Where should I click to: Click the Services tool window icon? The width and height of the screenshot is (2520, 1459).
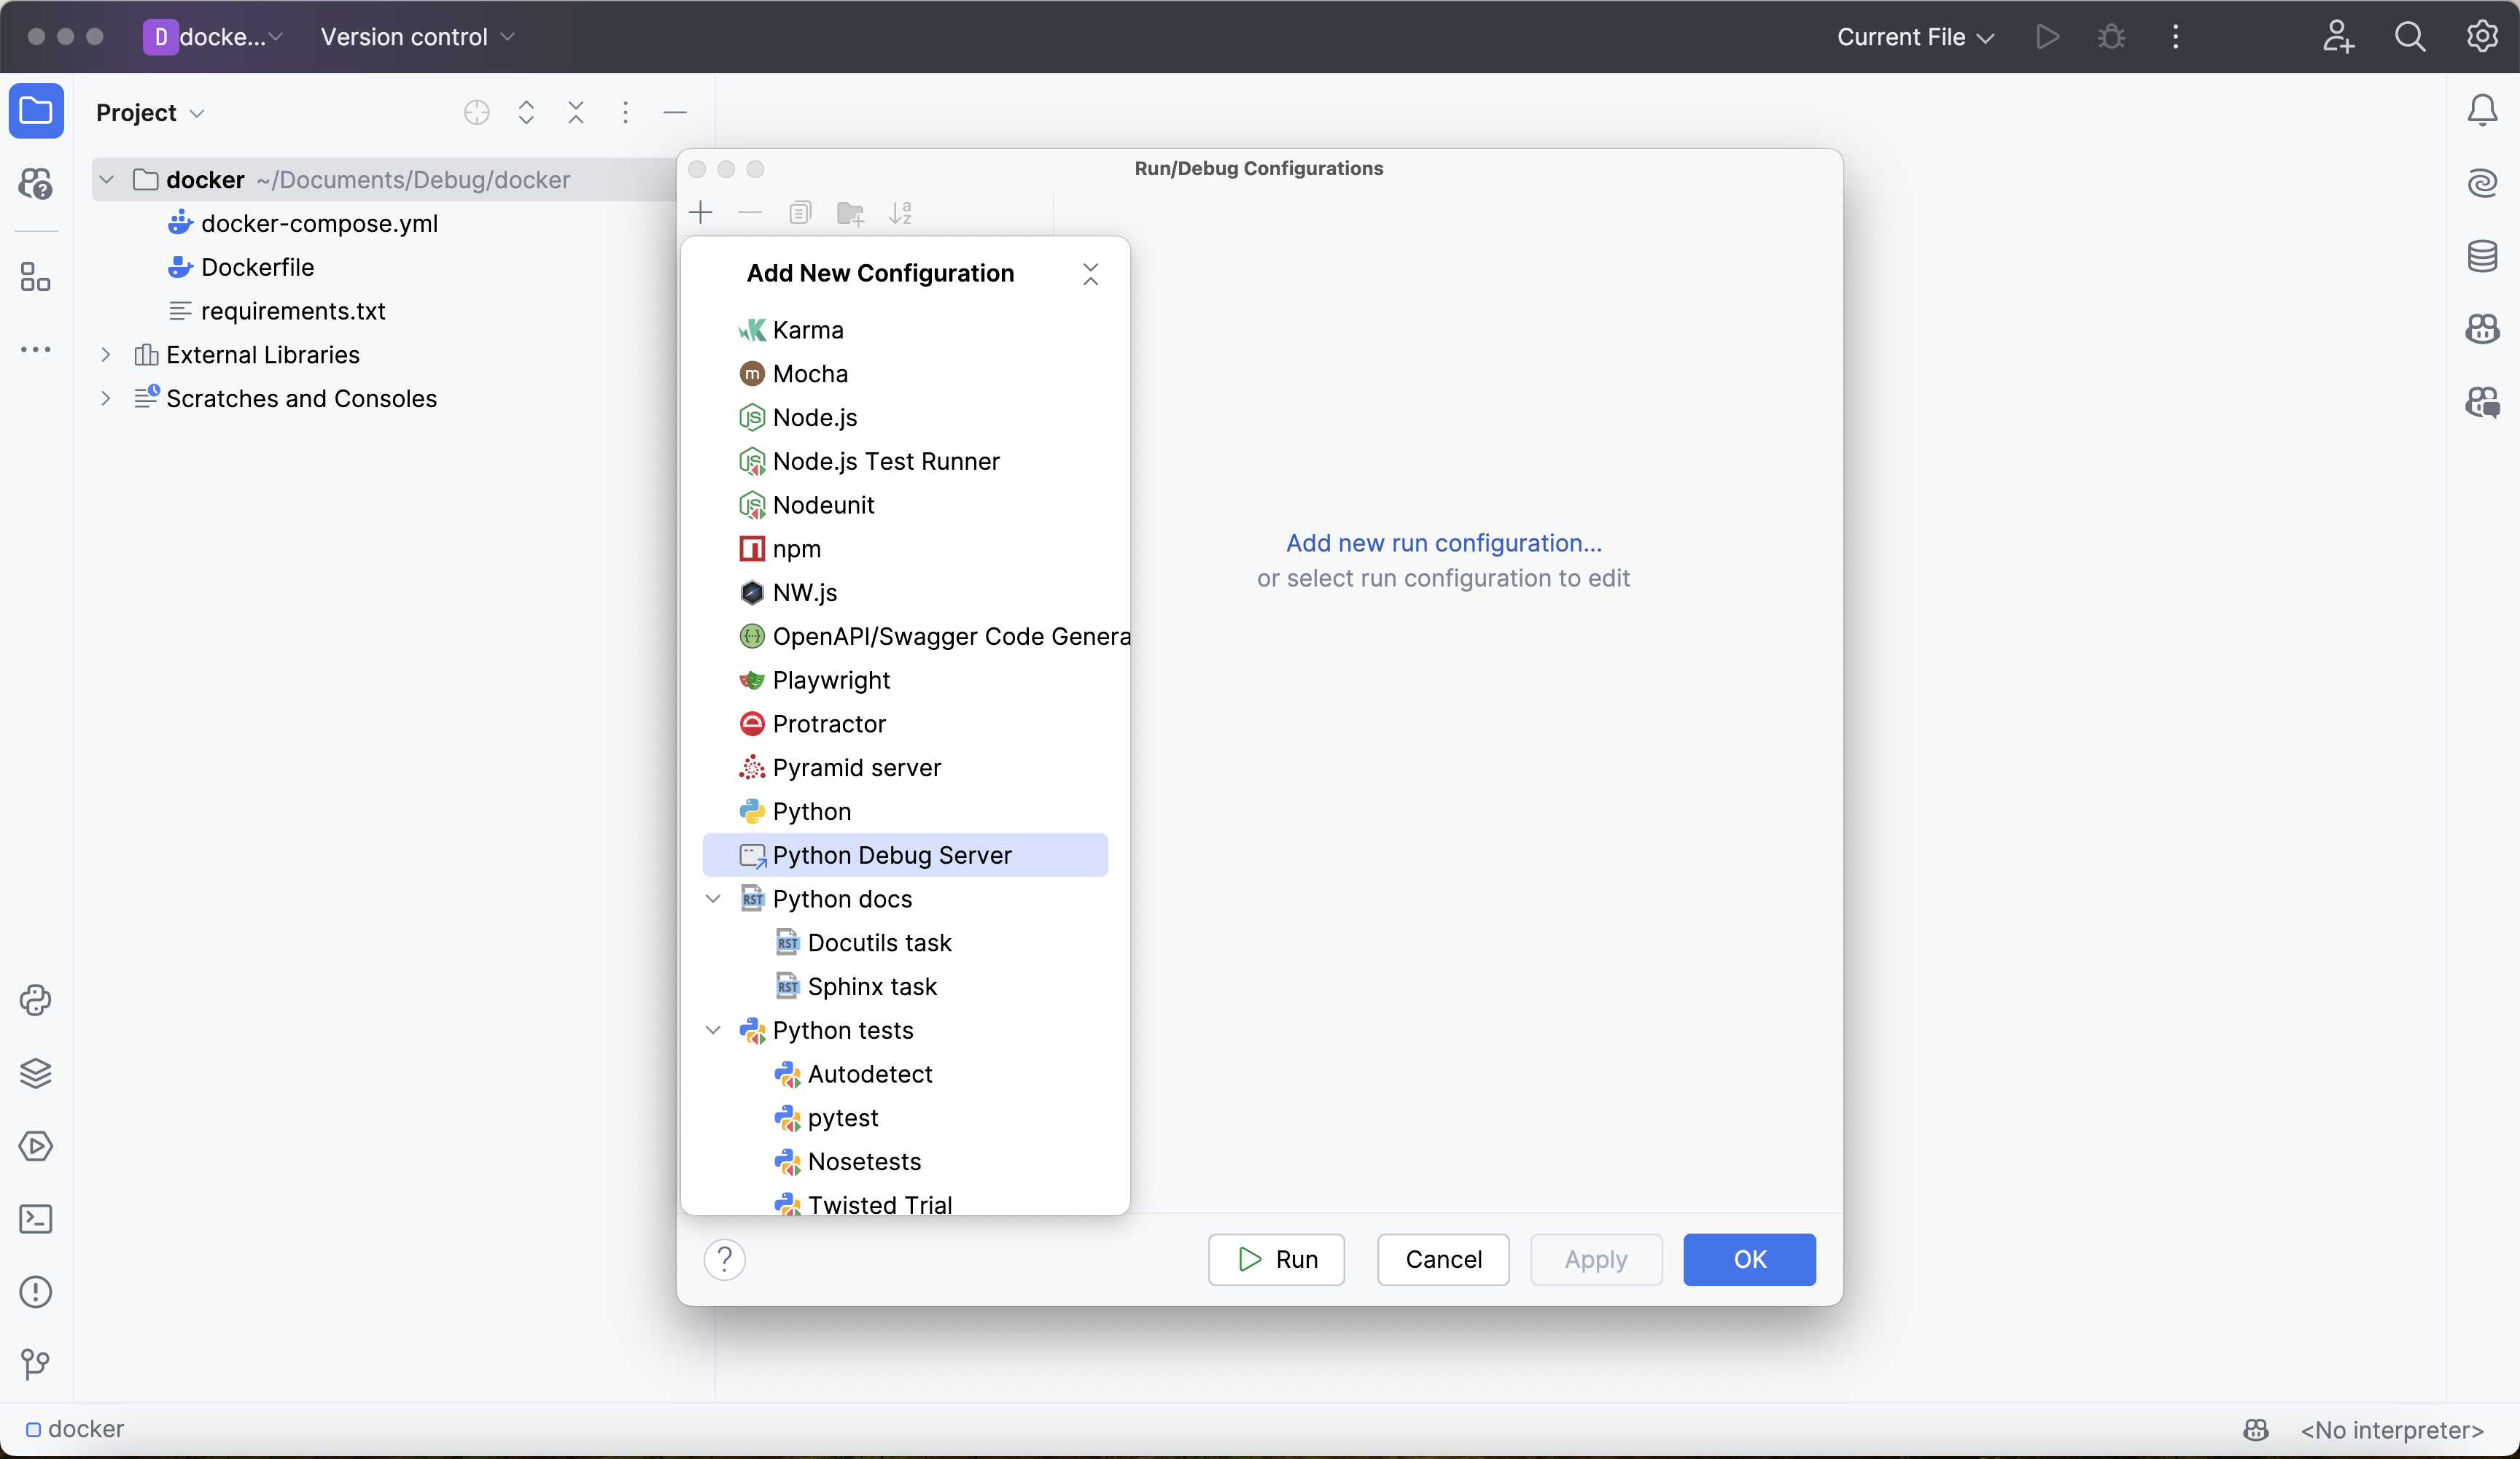pos(36,1146)
